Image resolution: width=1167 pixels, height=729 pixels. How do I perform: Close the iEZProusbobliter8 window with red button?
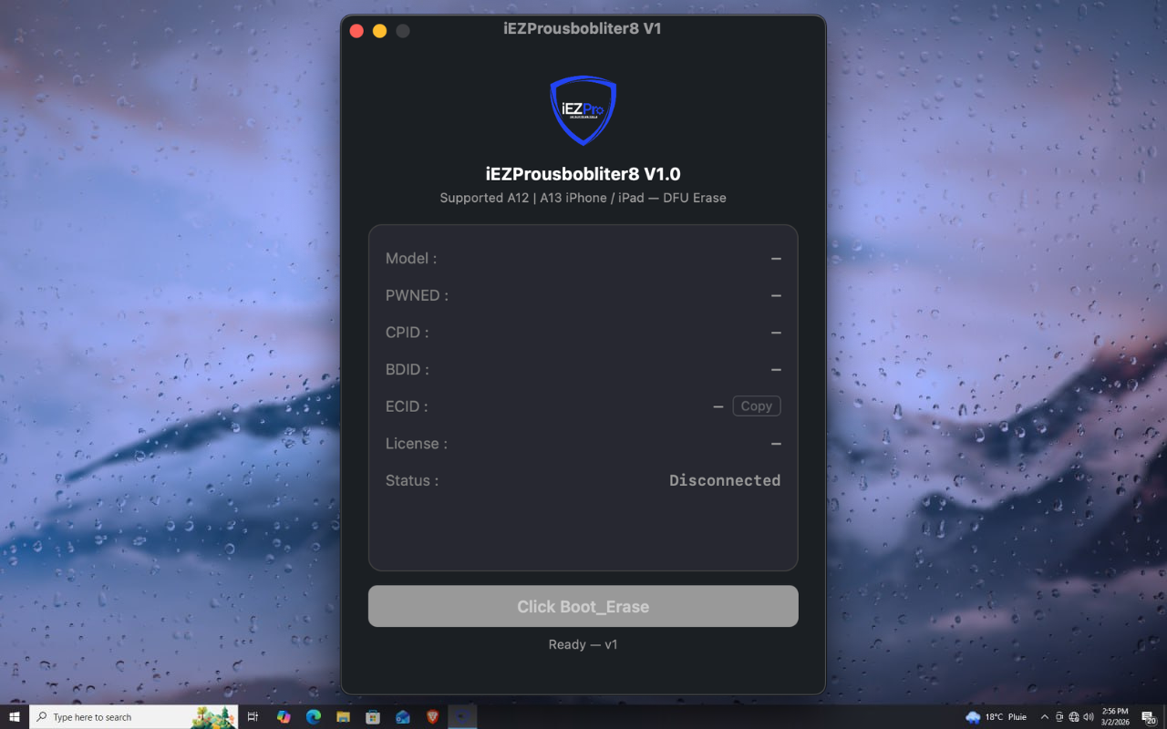point(356,31)
